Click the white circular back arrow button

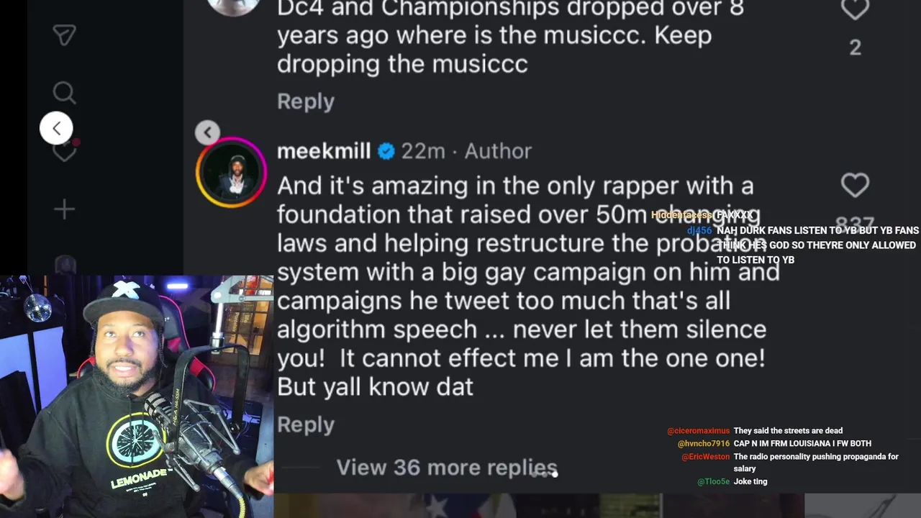pyautogui.click(x=56, y=129)
